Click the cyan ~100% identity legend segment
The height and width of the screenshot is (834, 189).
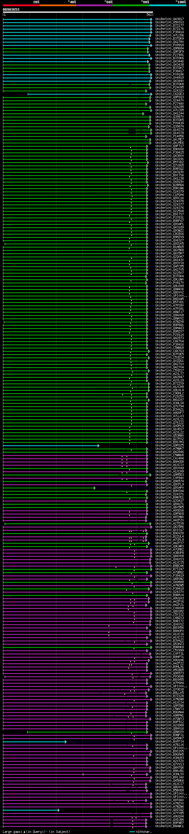coord(168,5)
